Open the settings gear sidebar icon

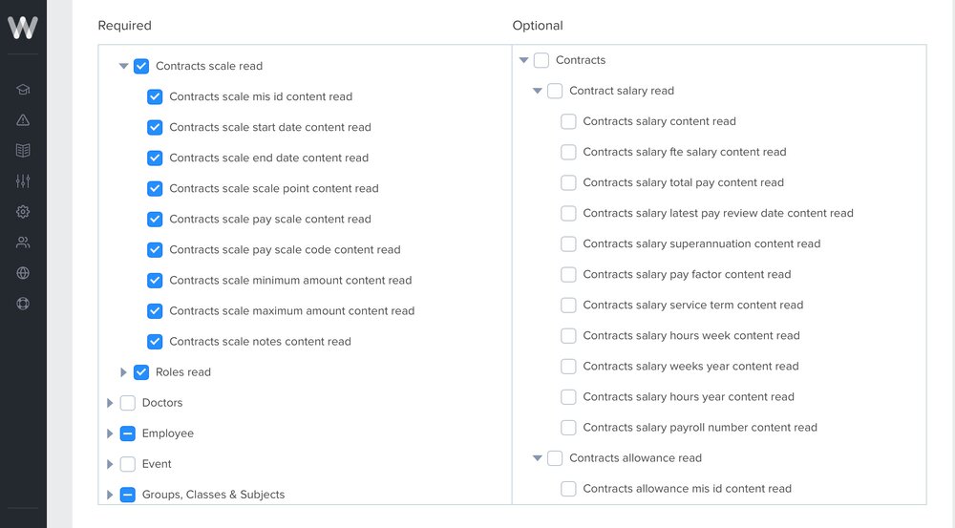23,211
